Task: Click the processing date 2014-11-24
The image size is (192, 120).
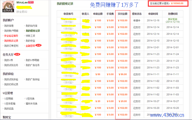Action: pyautogui.click(x=173, y=54)
